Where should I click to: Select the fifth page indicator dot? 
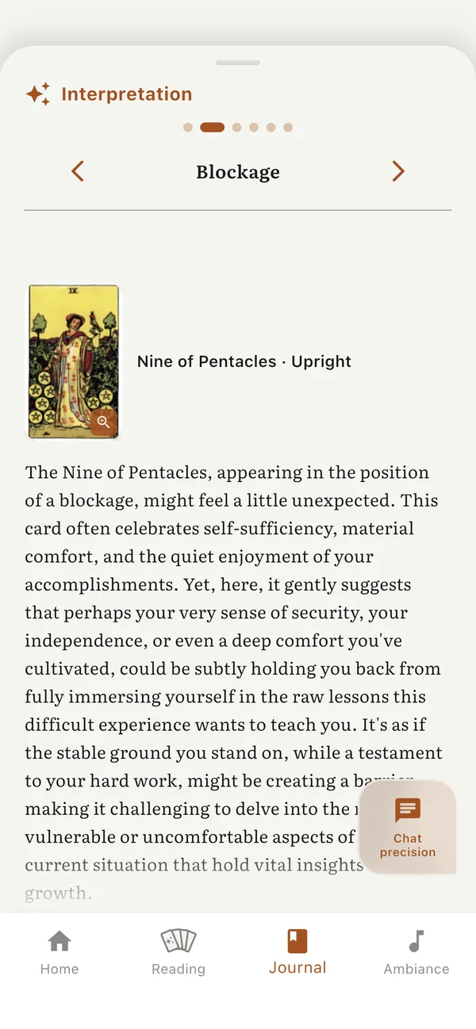click(x=271, y=128)
